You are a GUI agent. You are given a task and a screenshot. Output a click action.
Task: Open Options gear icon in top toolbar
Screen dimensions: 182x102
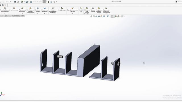coord(54,2)
